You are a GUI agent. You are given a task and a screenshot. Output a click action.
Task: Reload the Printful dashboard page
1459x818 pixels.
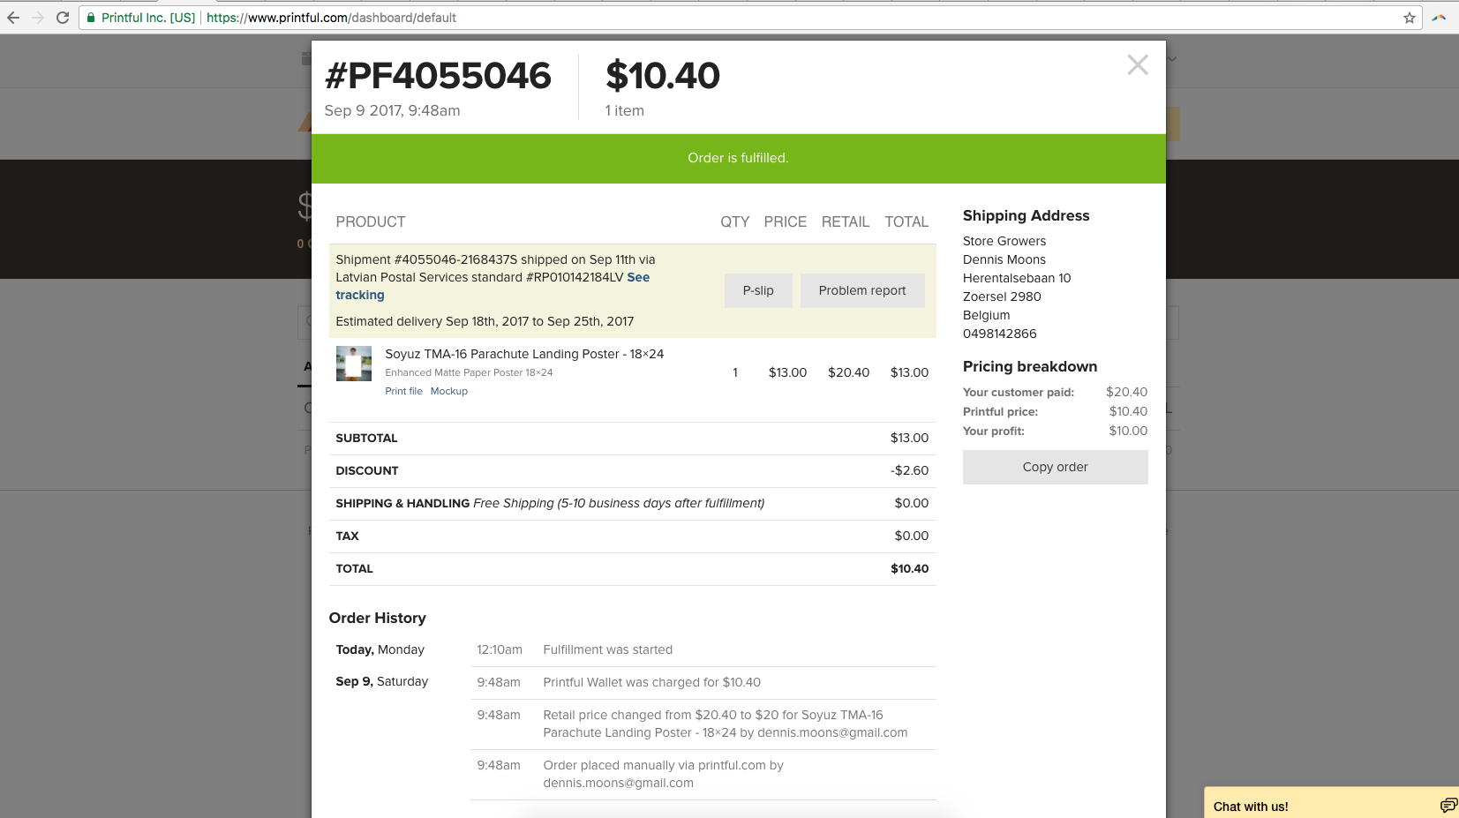[x=63, y=18]
